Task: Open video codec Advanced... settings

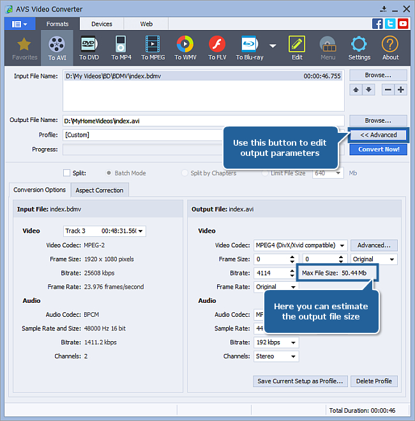Action: (373, 245)
